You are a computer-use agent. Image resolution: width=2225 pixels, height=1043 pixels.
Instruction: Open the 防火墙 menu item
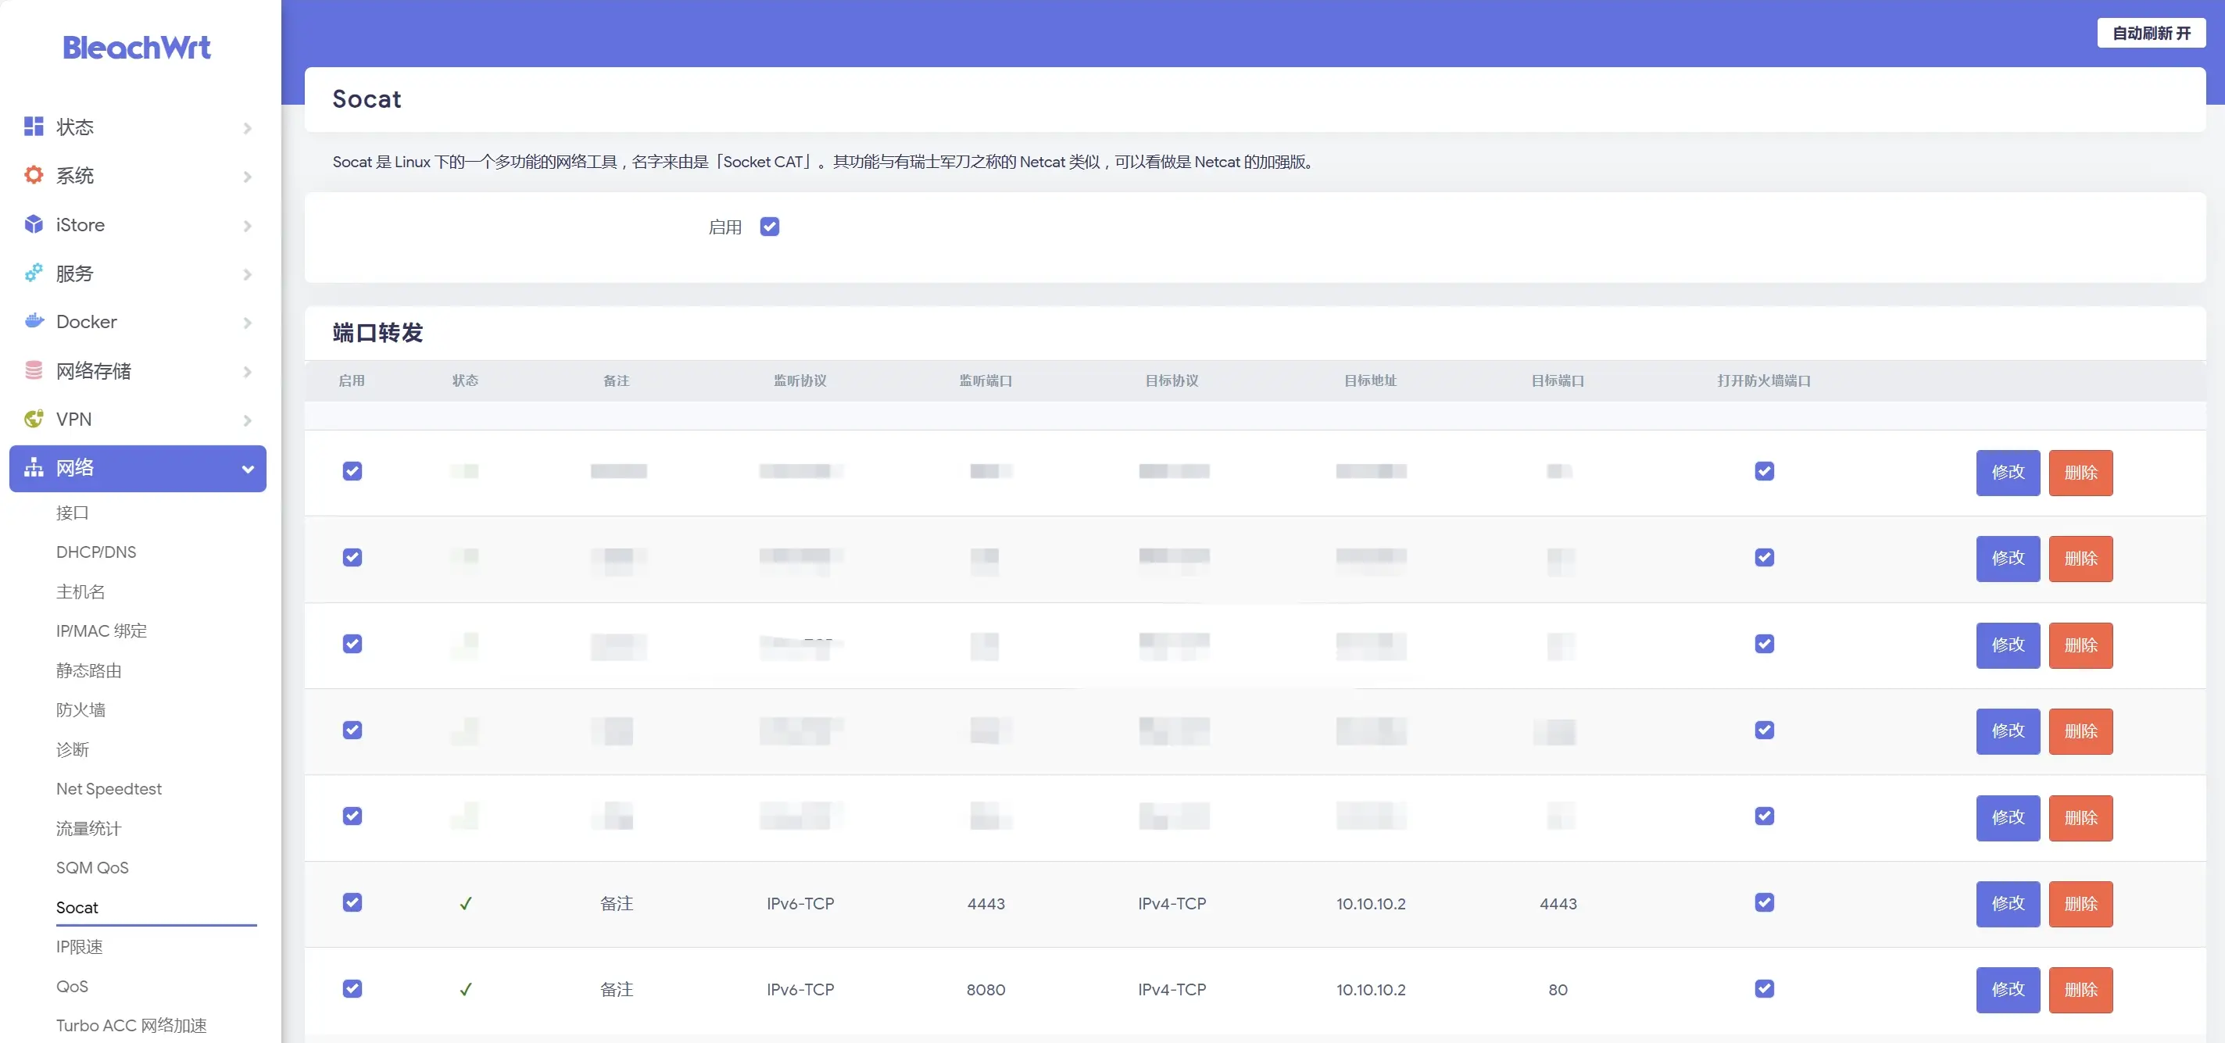(x=80, y=709)
